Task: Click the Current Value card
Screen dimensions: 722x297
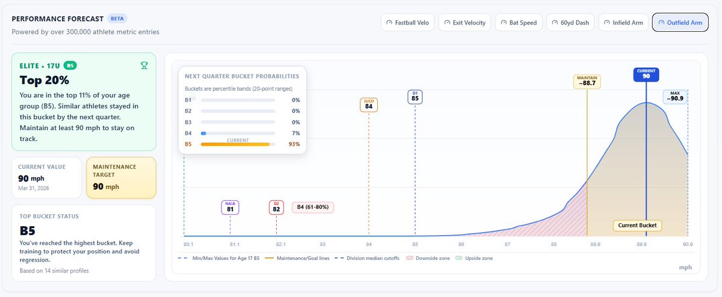Action: click(46, 178)
